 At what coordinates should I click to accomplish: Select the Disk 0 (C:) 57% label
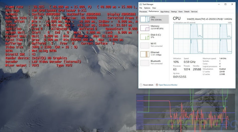156,36
